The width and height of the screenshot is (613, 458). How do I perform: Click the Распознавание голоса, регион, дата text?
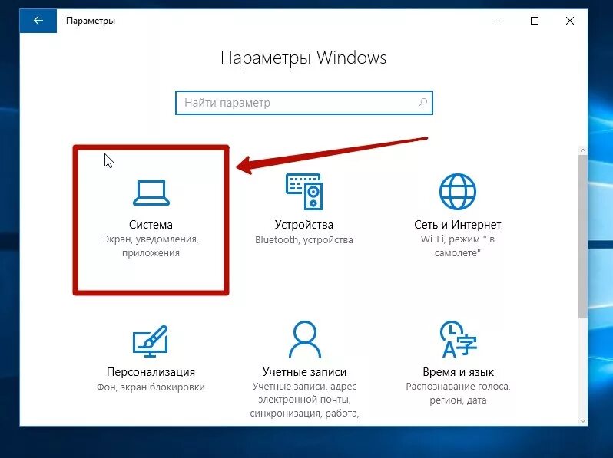[458, 394]
